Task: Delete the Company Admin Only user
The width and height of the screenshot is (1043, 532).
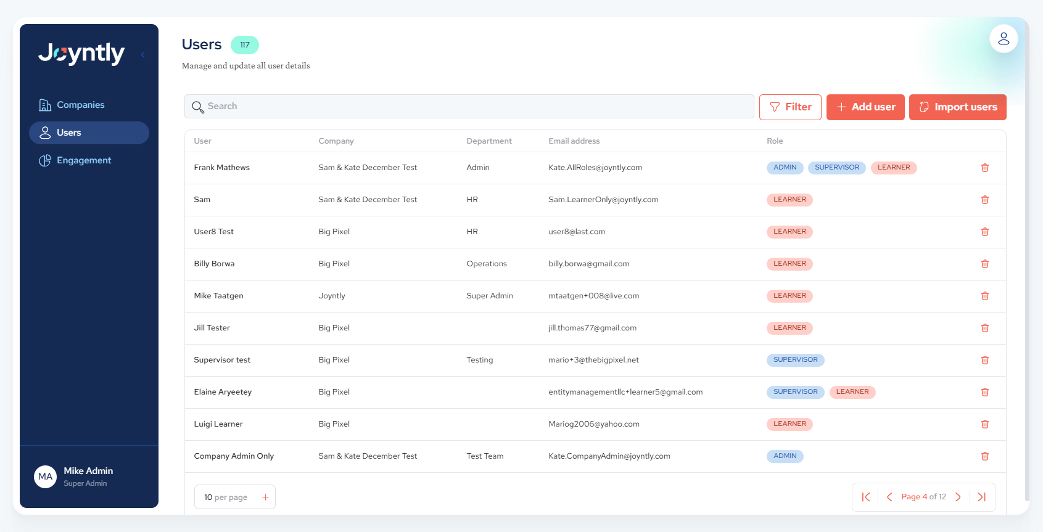Action: coord(984,456)
